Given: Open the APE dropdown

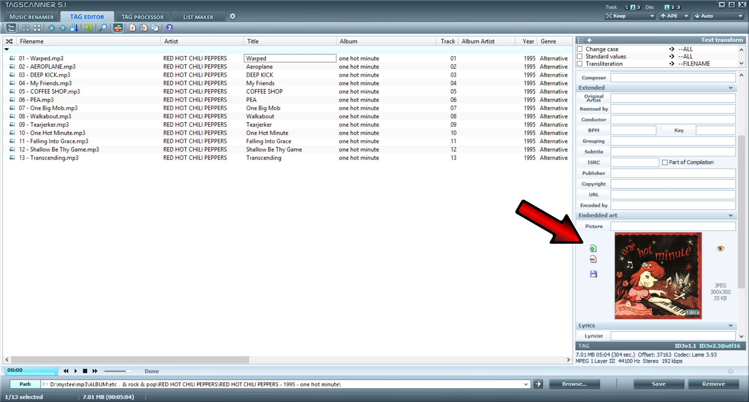Looking at the screenshot, I should 674,16.
